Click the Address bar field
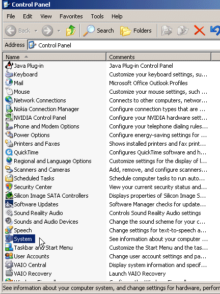 [x=124, y=45]
